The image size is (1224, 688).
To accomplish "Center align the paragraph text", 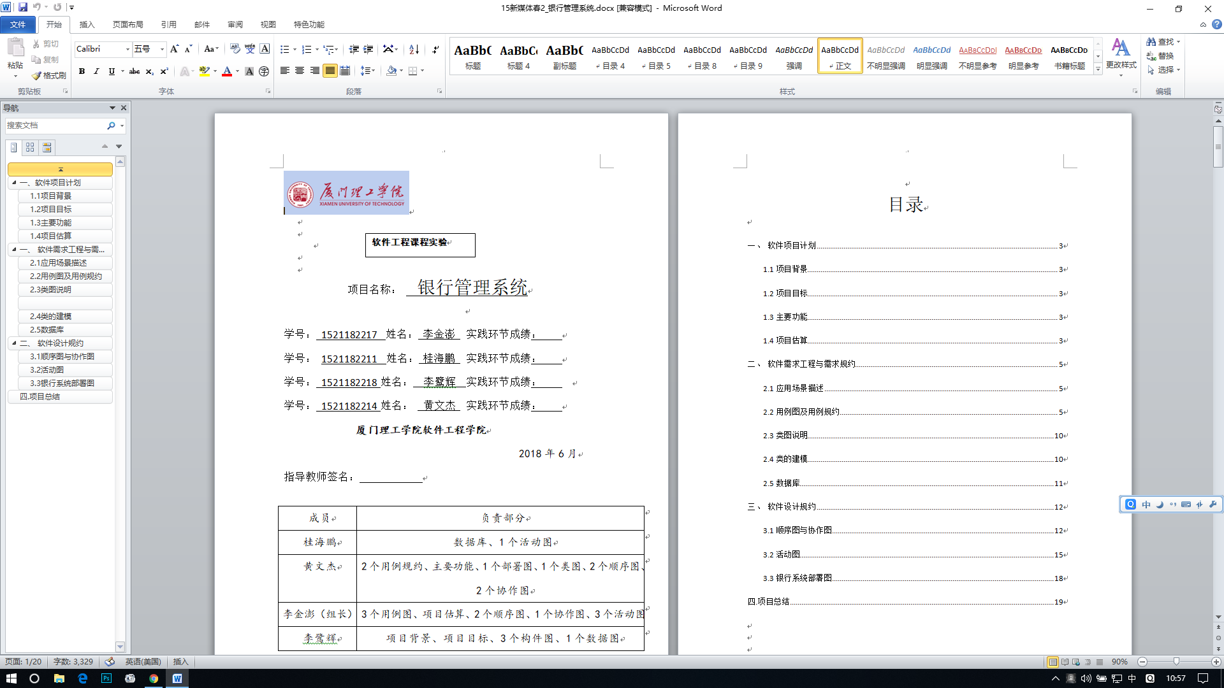I will tap(300, 71).
